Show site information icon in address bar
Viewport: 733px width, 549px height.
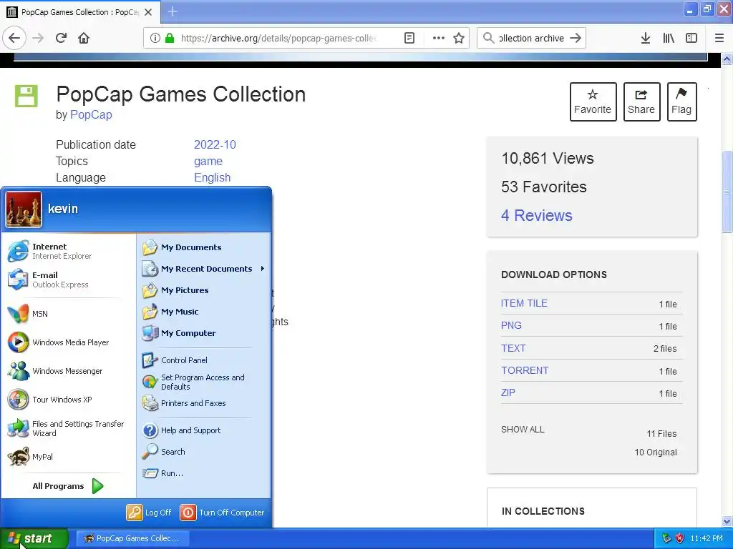click(x=155, y=38)
